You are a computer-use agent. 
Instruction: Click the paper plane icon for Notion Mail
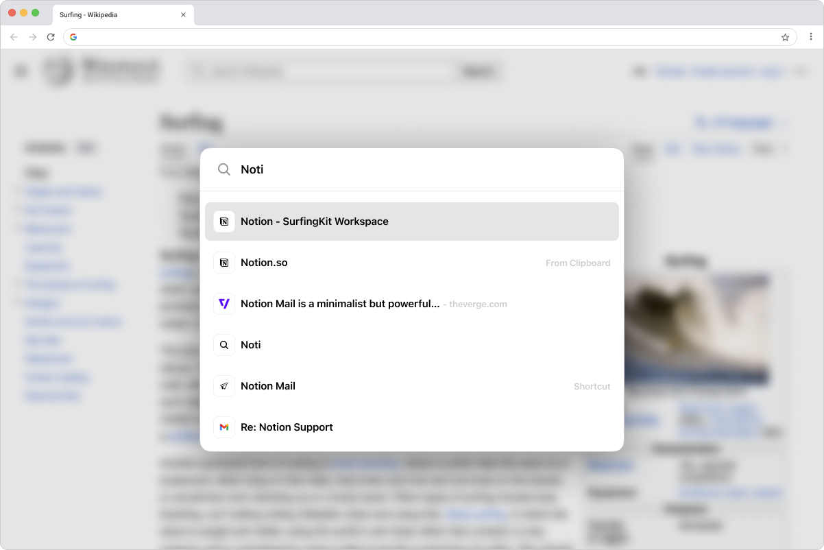coord(224,386)
